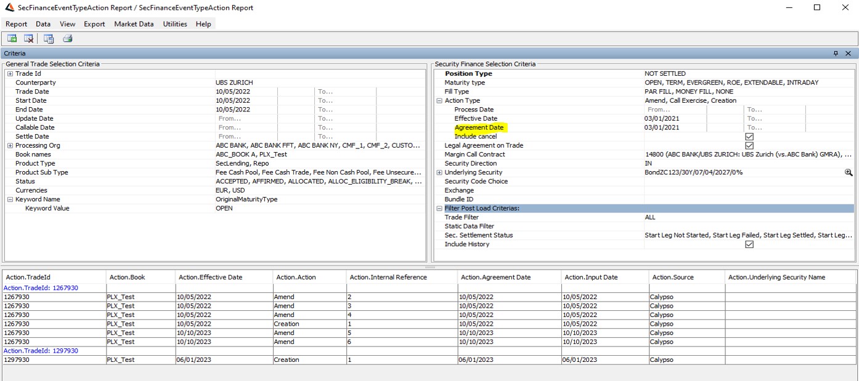Click the load report toolbar icon with green plus
This screenshot has width=859, height=381.
[x=12, y=39]
